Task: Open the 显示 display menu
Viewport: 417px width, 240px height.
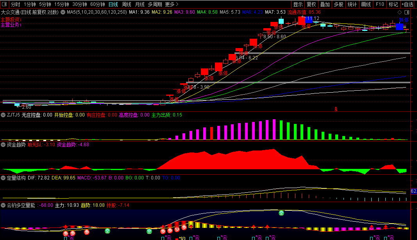Action: click(298, 4)
